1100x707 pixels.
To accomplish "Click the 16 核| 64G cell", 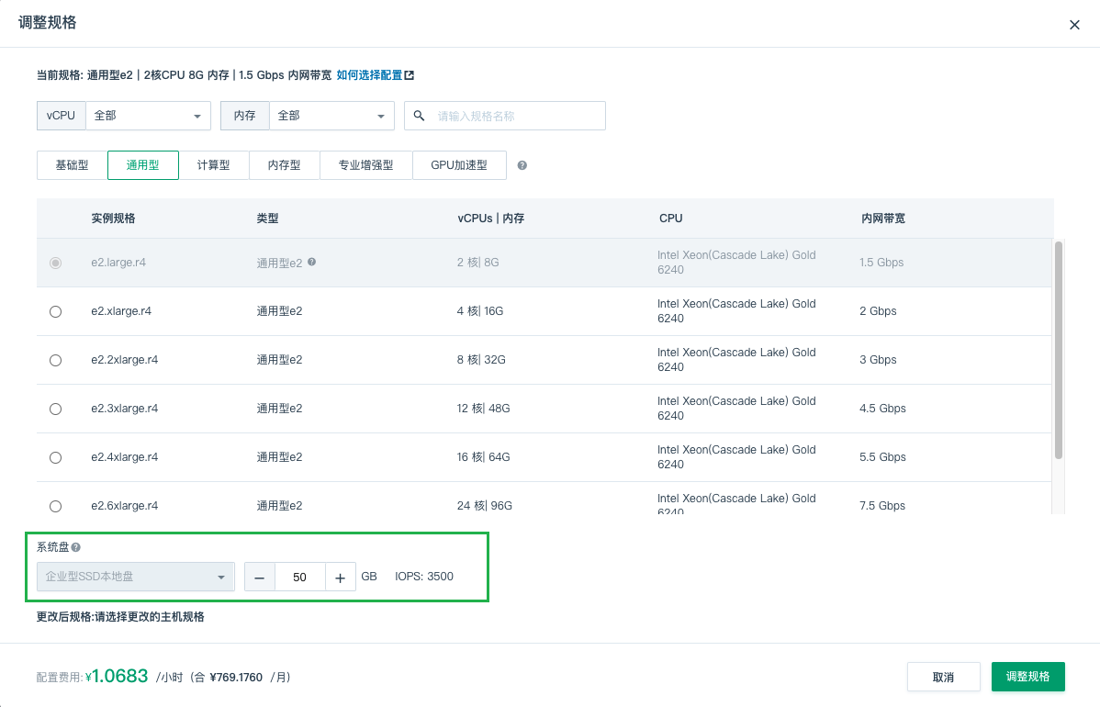I will coord(483,456).
